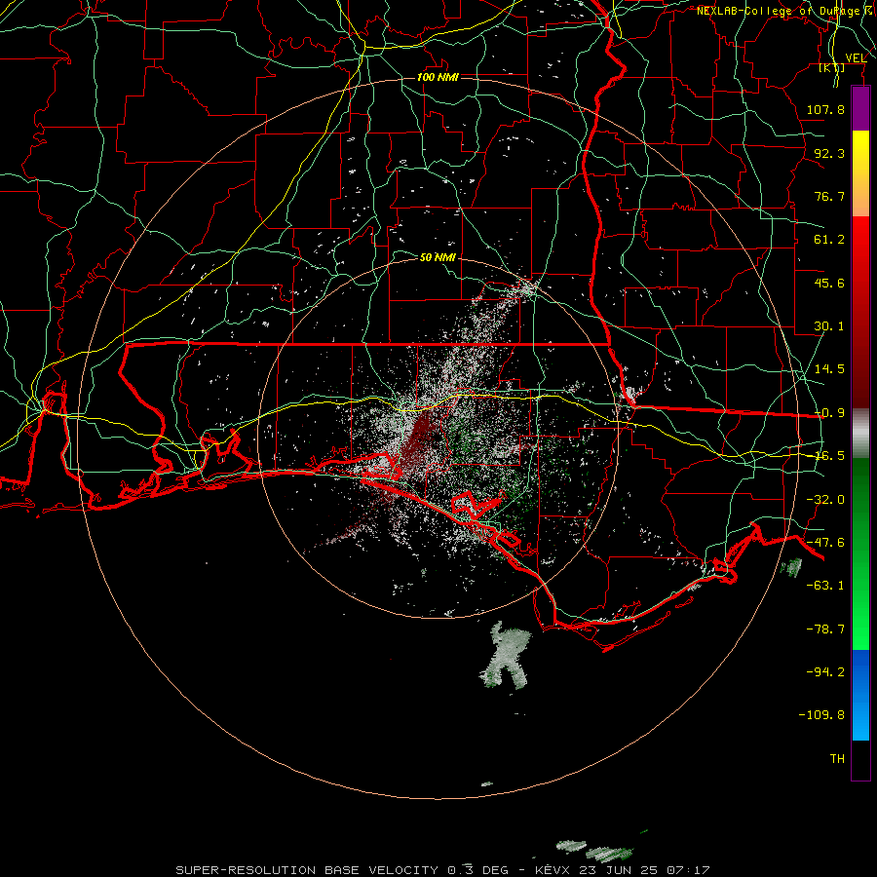This screenshot has width=877, height=877.
Task: Click the -63.1 legend value
Action: (x=825, y=586)
